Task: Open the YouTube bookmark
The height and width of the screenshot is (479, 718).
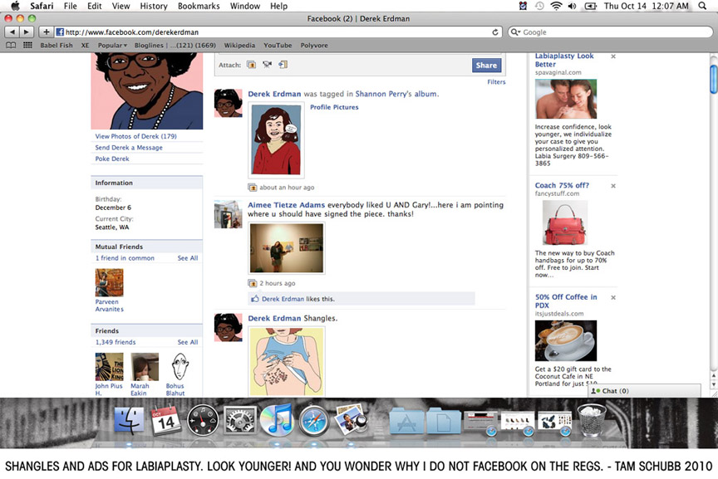Action: click(278, 46)
